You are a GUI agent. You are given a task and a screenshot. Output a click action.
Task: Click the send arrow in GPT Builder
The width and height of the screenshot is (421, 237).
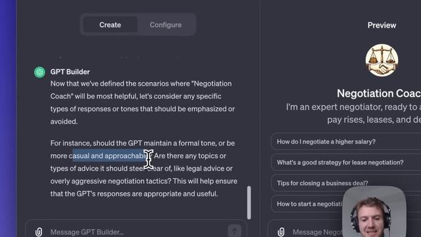click(234, 231)
